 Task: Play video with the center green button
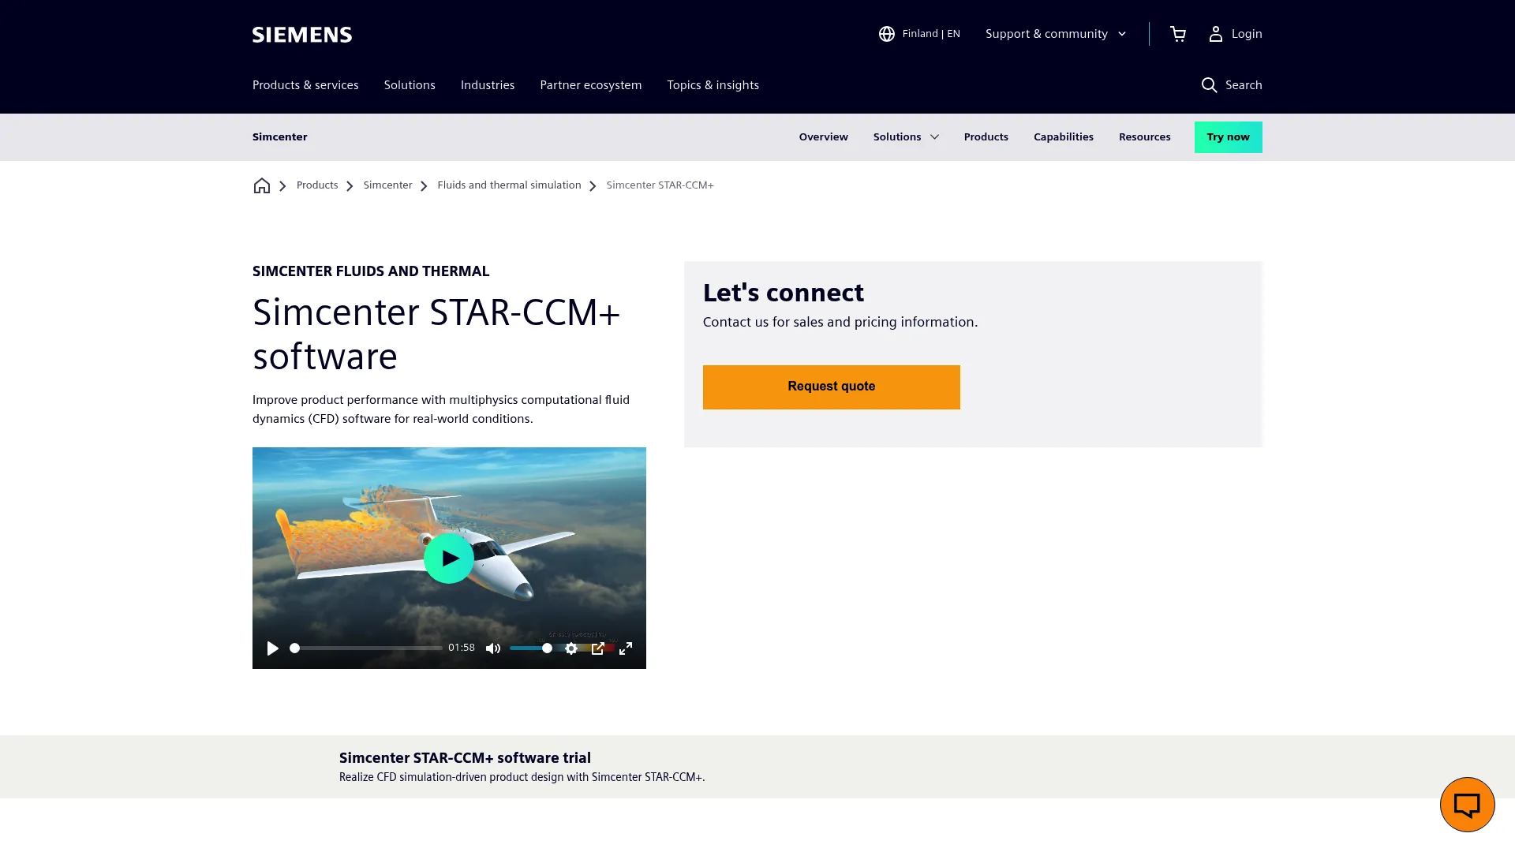point(449,559)
